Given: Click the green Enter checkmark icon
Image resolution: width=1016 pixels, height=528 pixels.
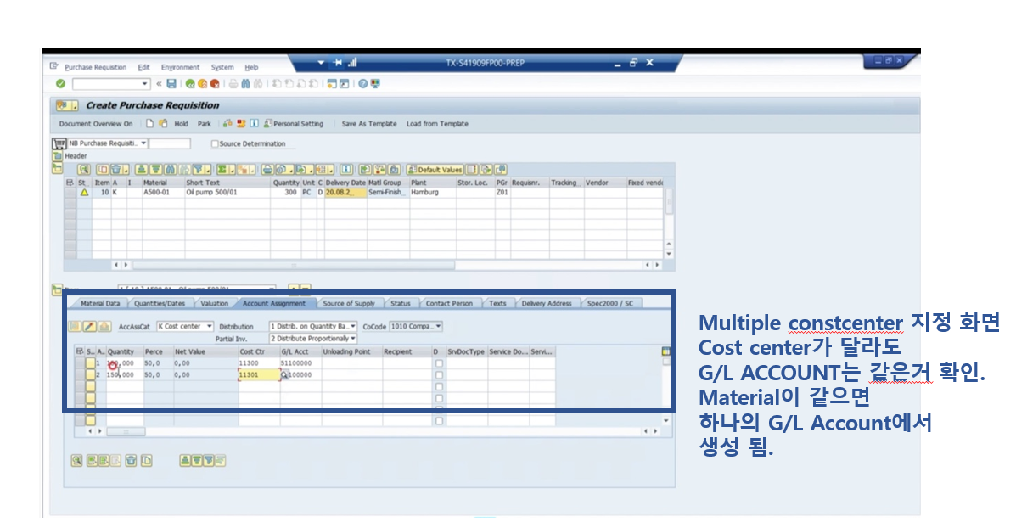Looking at the screenshot, I should point(60,83).
